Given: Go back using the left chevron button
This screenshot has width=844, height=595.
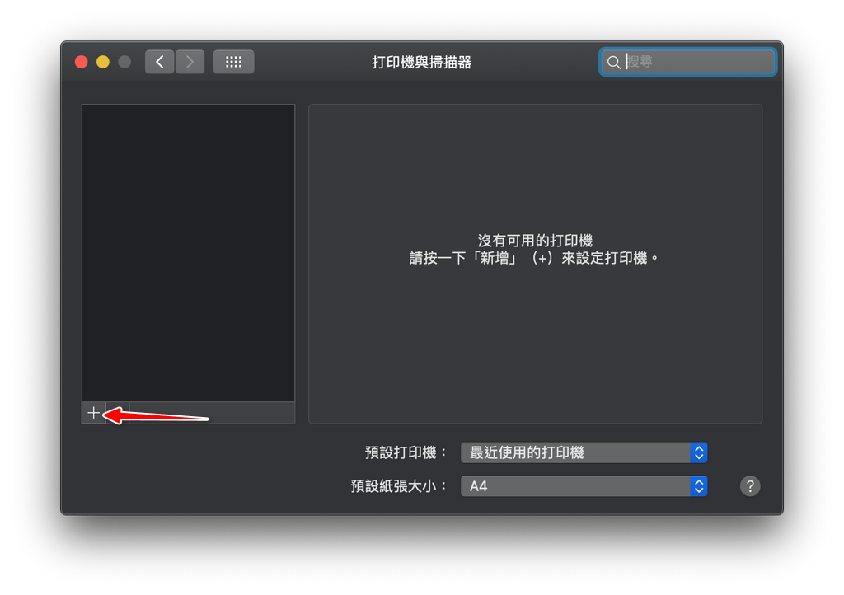Looking at the screenshot, I should (x=160, y=62).
